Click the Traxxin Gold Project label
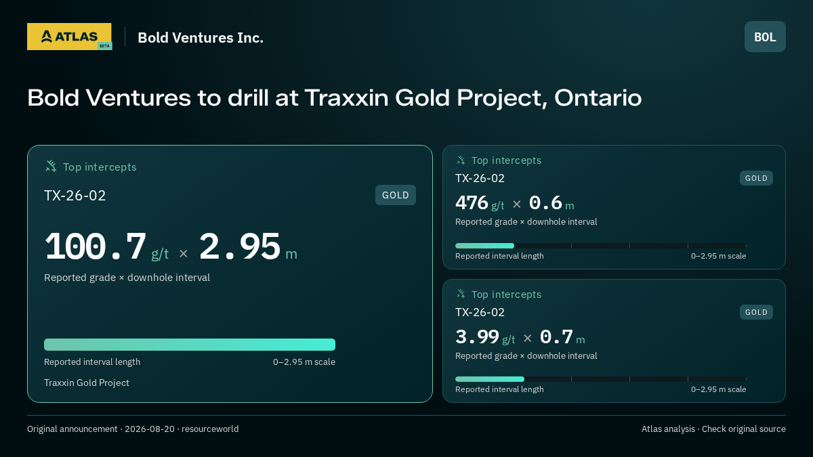Viewport: 813px width, 457px height. [87, 383]
